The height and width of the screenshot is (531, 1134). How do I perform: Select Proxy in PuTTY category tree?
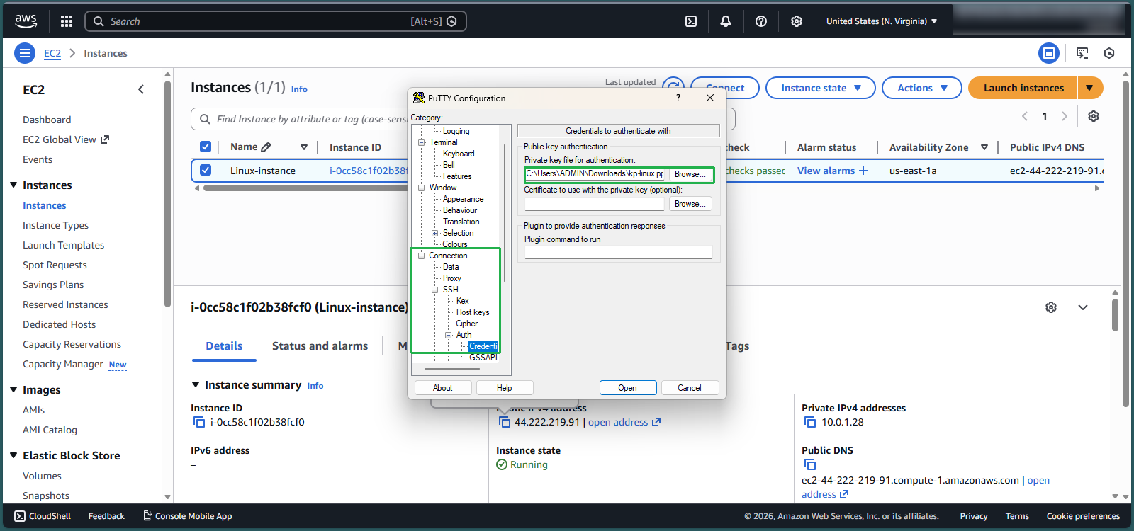click(452, 278)
